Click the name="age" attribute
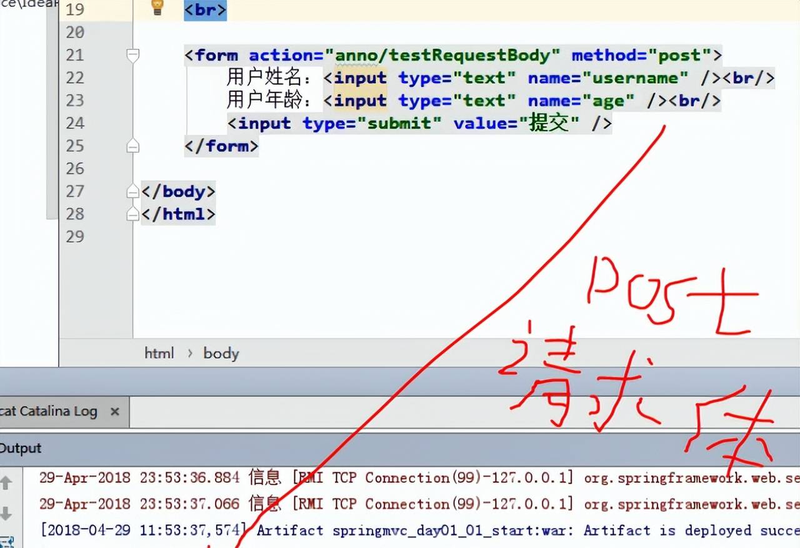This screenshot has width=800, height=548. click(x=581, y=101)
